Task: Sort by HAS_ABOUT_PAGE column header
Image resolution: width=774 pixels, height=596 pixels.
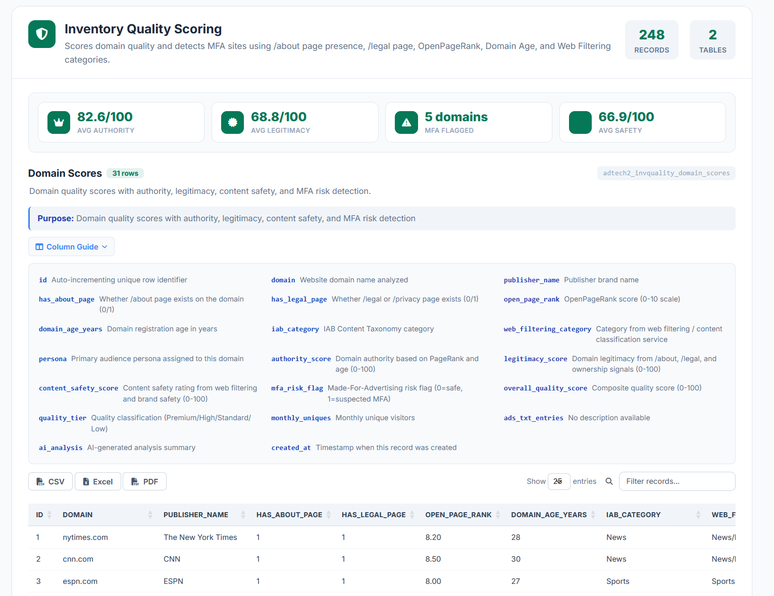Action: tap(292, 515)
